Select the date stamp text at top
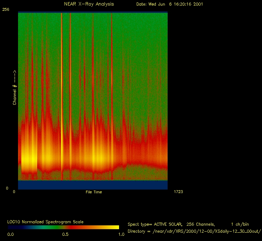This screenshot has width=262, height=241. [169, 4]
